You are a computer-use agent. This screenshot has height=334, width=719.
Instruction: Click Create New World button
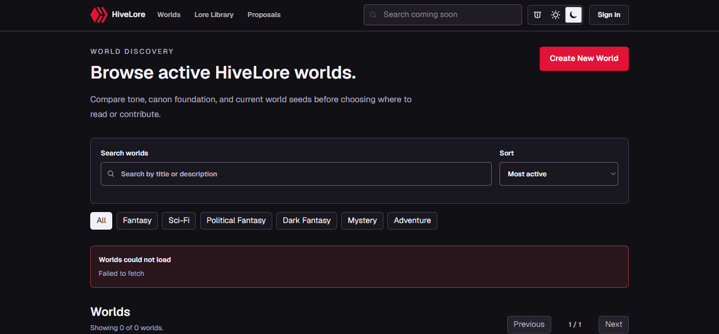(584, 59)
